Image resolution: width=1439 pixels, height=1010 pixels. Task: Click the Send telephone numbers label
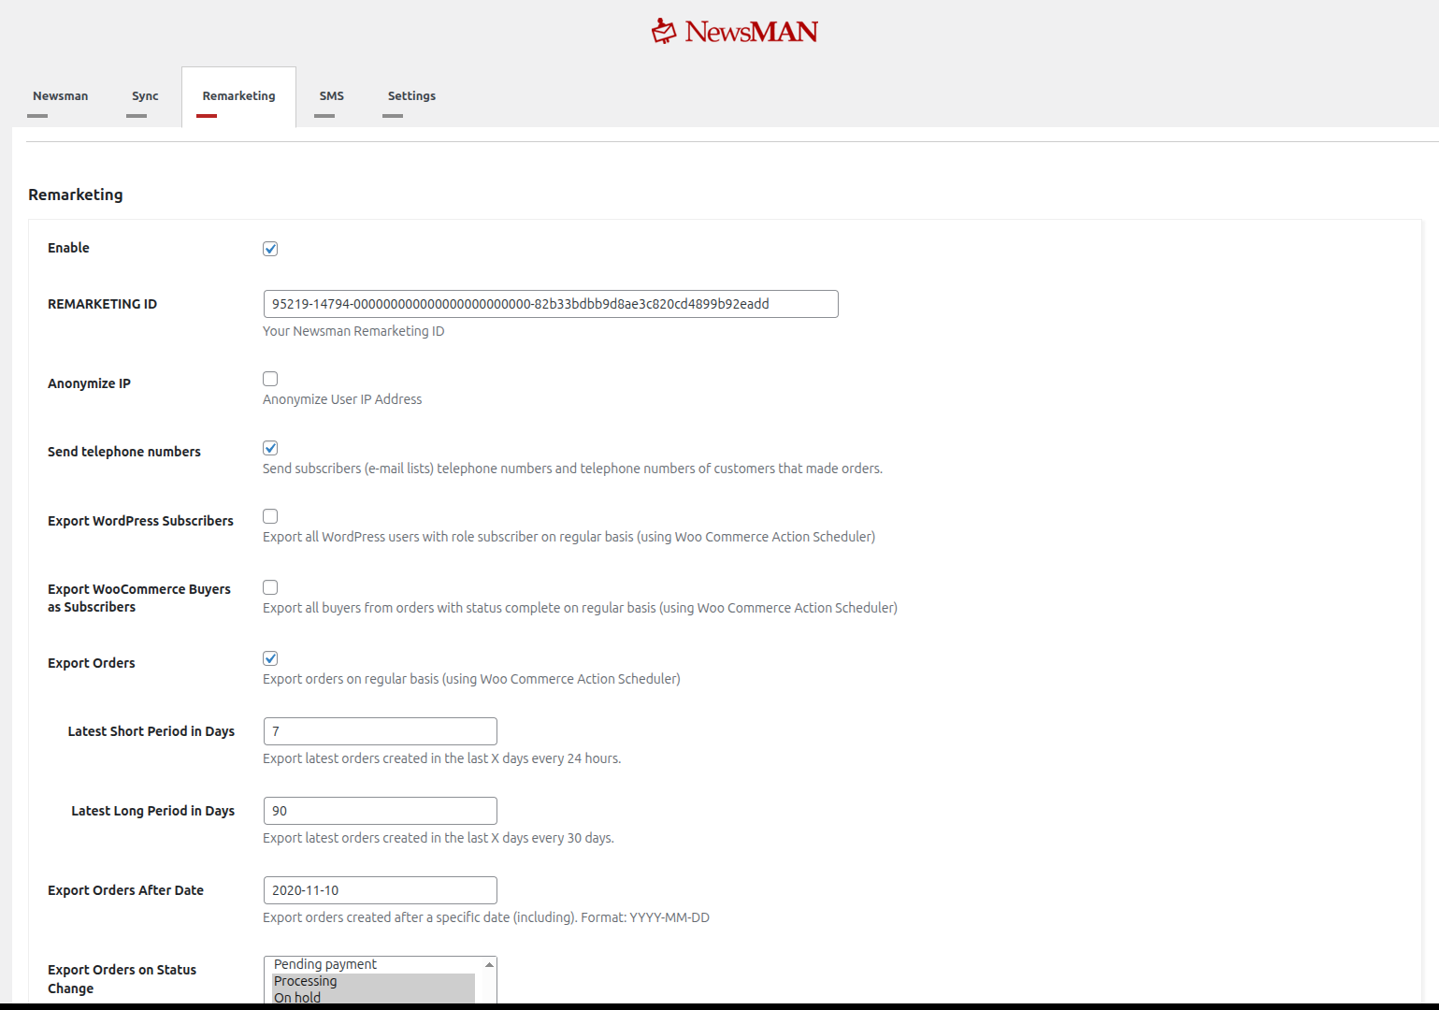[124, 452]
